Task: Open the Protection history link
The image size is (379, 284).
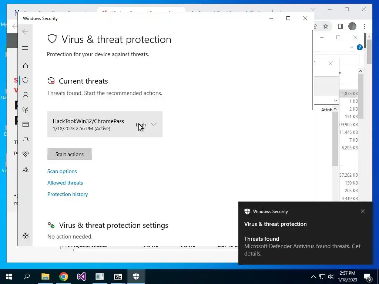Action: [67, 194]
